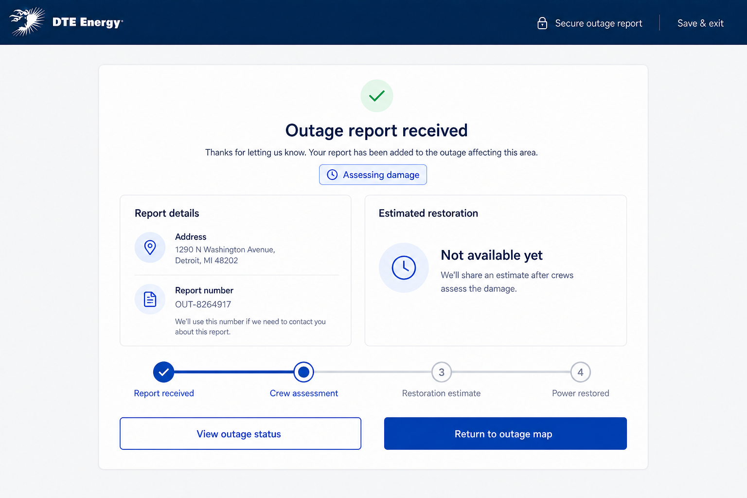The image size is (747, 498).
Task: Click the Not available yet heading
Action: point(492,255)
